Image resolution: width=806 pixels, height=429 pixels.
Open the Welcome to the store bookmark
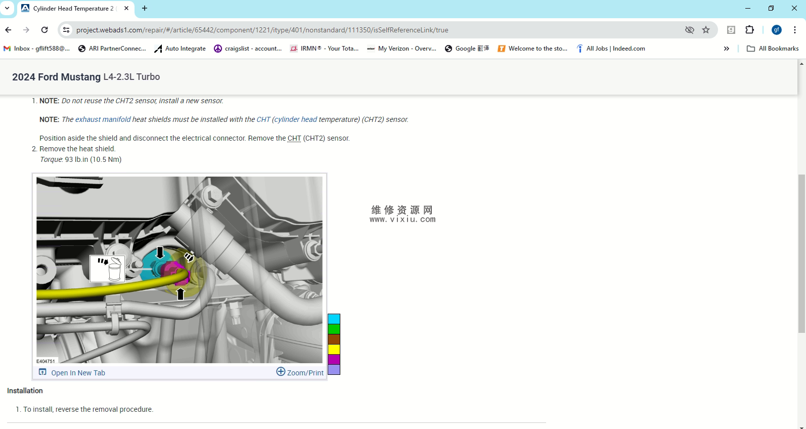tap(532, 49)
